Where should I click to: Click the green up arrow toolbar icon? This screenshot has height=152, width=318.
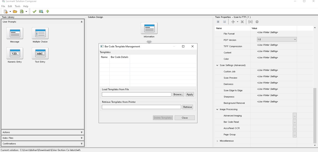[47, 12]
